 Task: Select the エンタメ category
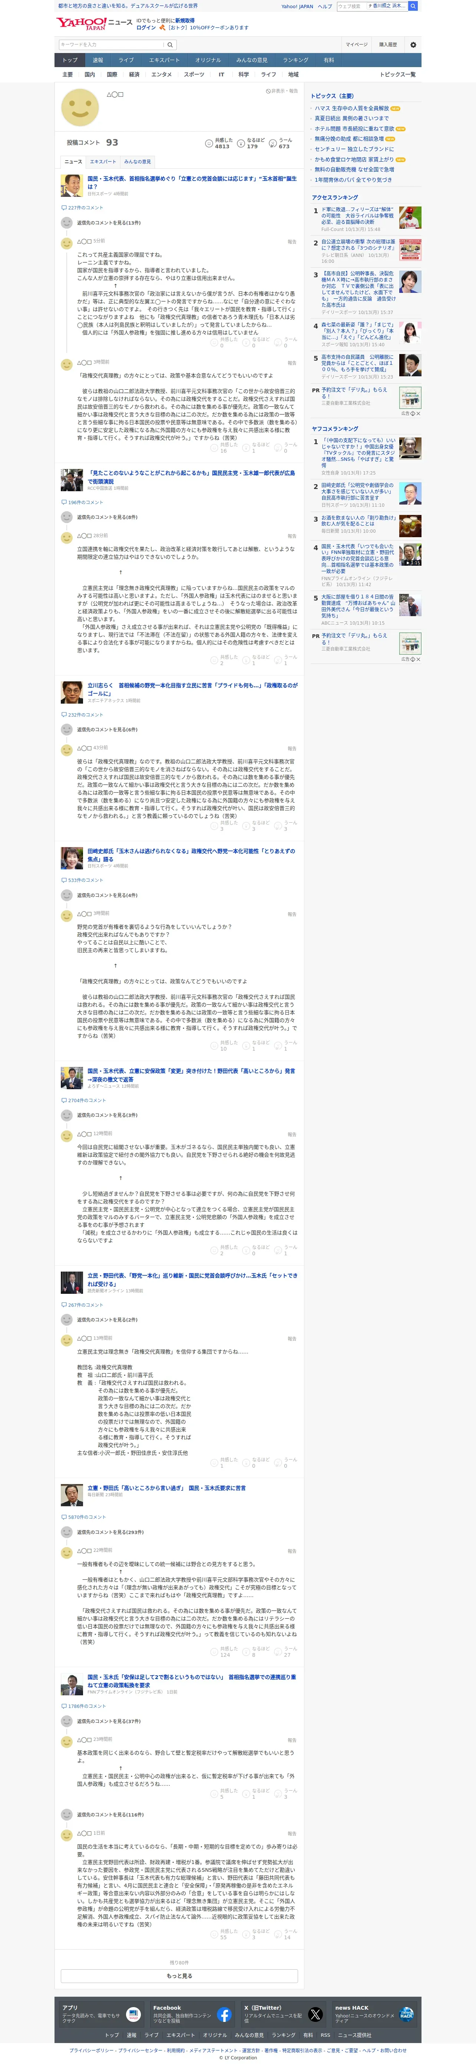pyautogui.click(x=161, y=75)
